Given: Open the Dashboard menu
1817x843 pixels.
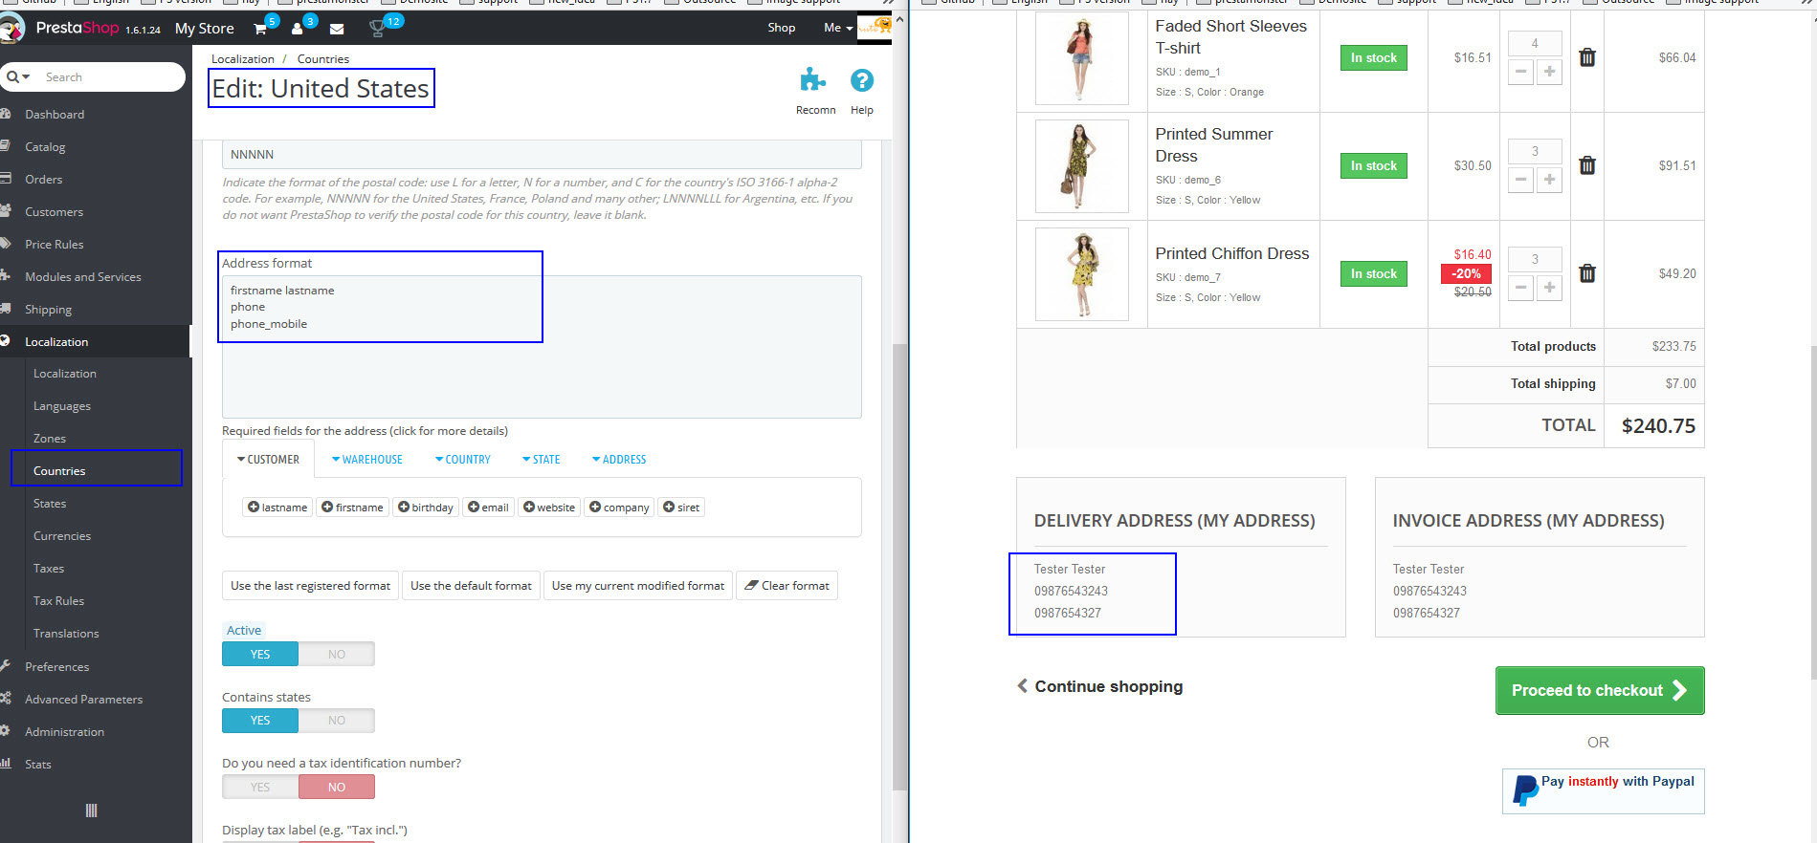Looking at the screenshot, I should 55,114.
